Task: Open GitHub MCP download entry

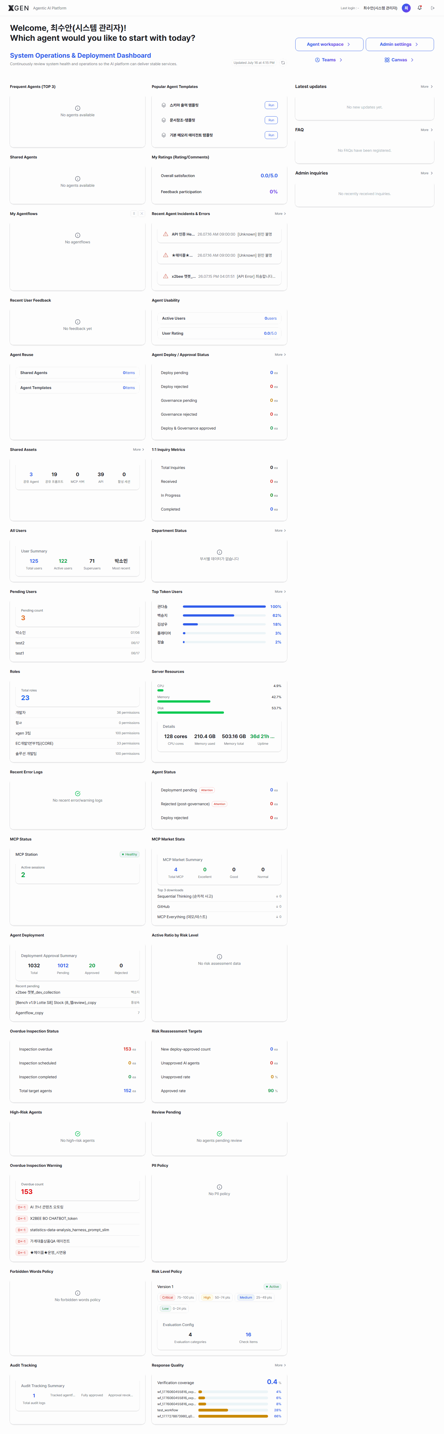Action: pyautogui.click(x=219, y=906)
